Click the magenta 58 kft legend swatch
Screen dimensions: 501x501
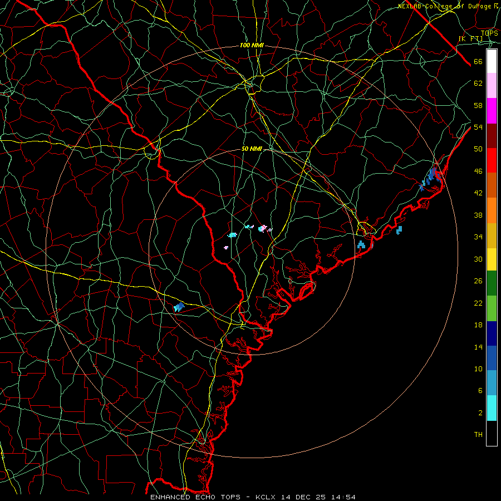tap(492, 111)
